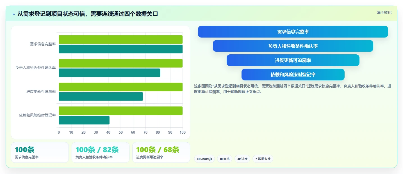The width and height of the screenshot is (403, 174).
Task: Click the panel title about 四个数据关口
Action: tap(88, 14)
